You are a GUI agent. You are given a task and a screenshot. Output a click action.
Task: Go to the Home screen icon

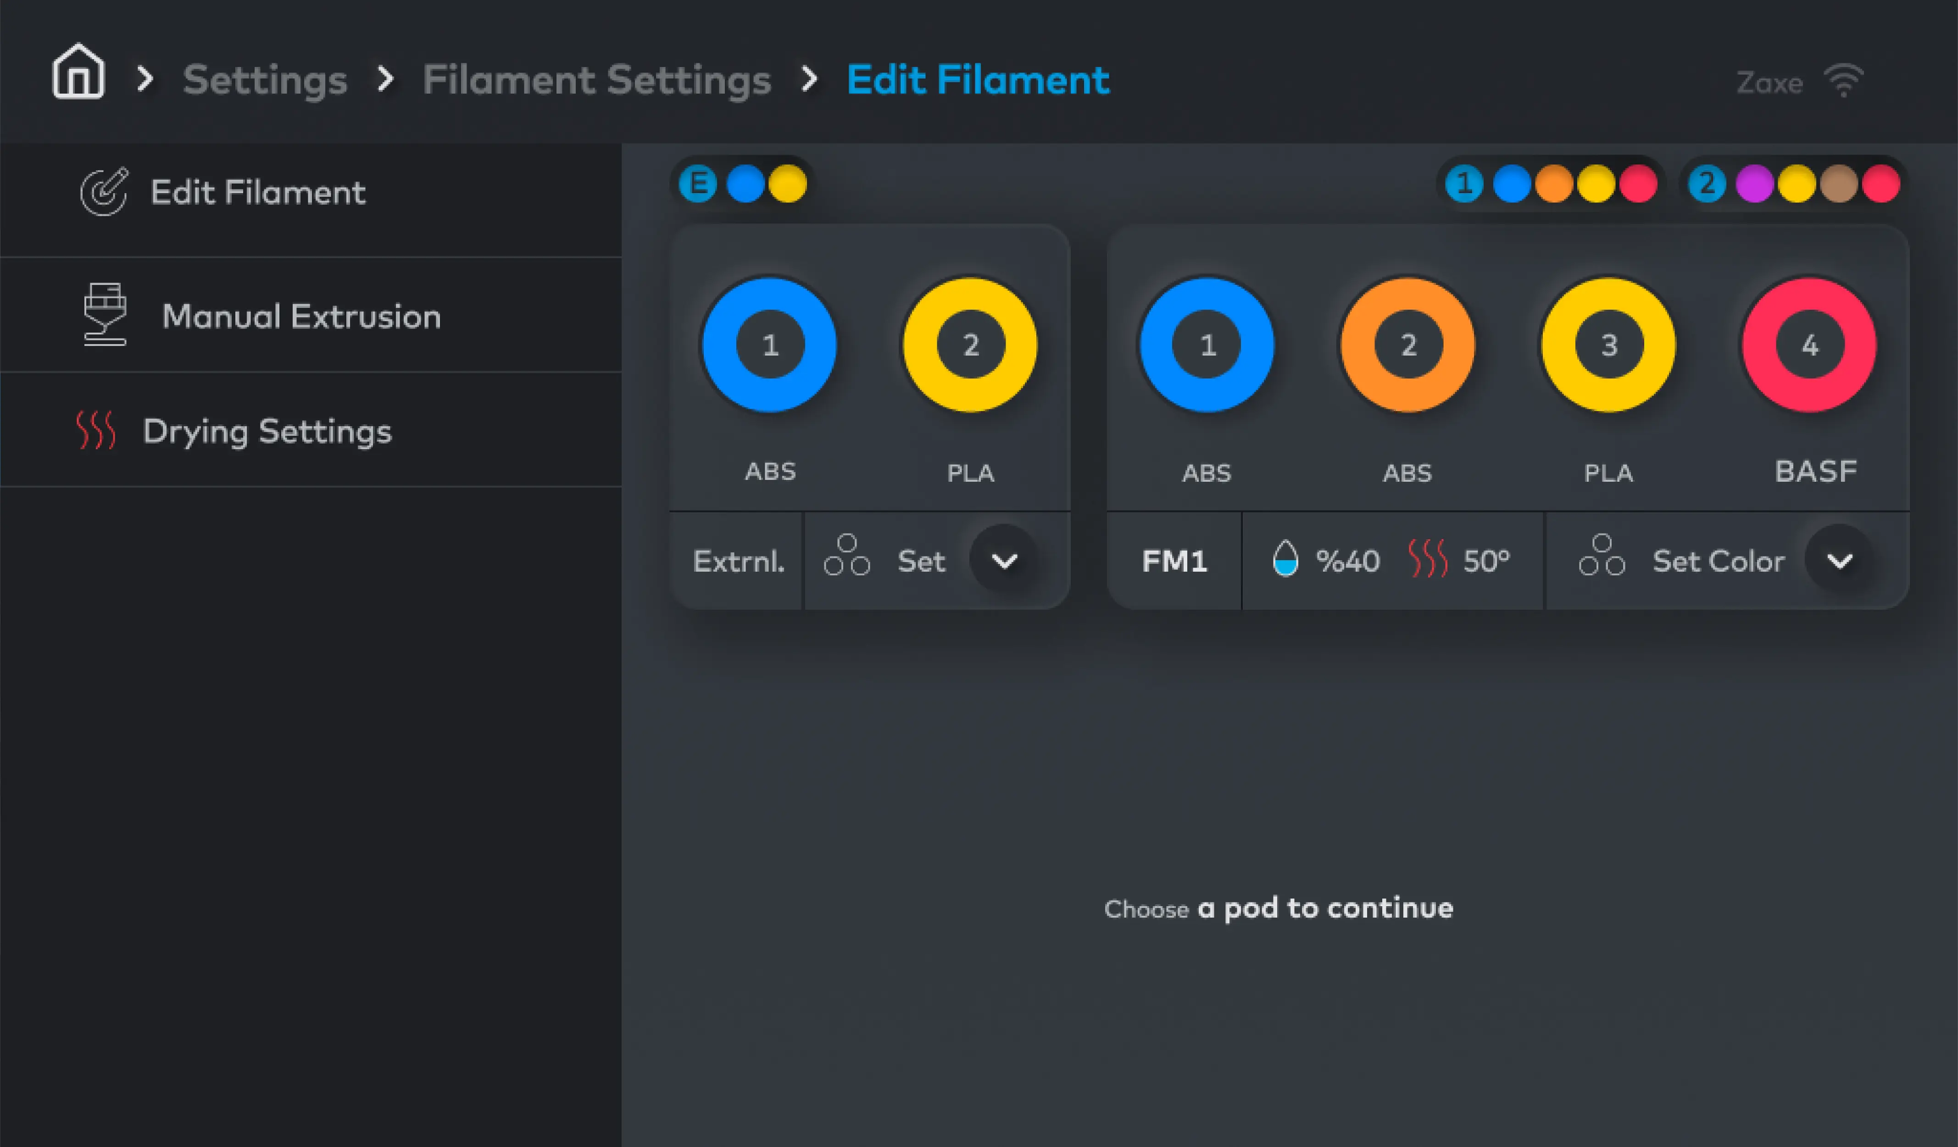[x=78, y=72]
